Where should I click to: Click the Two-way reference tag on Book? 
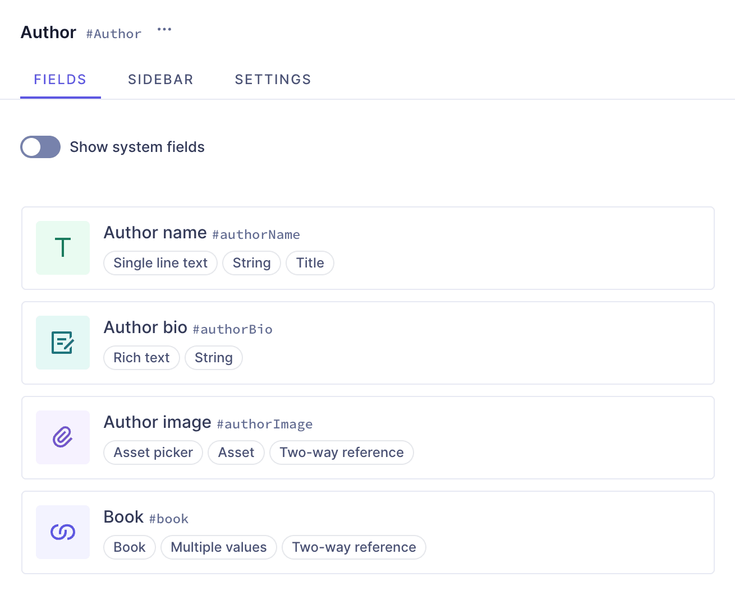354,547
